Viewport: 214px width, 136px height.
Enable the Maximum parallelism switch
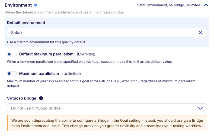[12, 74]
